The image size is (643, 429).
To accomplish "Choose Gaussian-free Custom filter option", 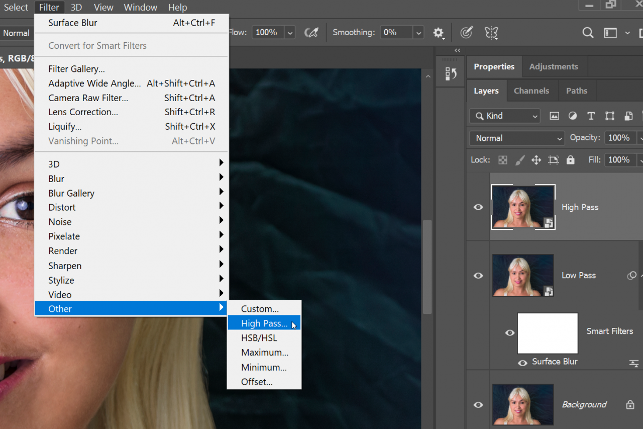I will 264,309.
